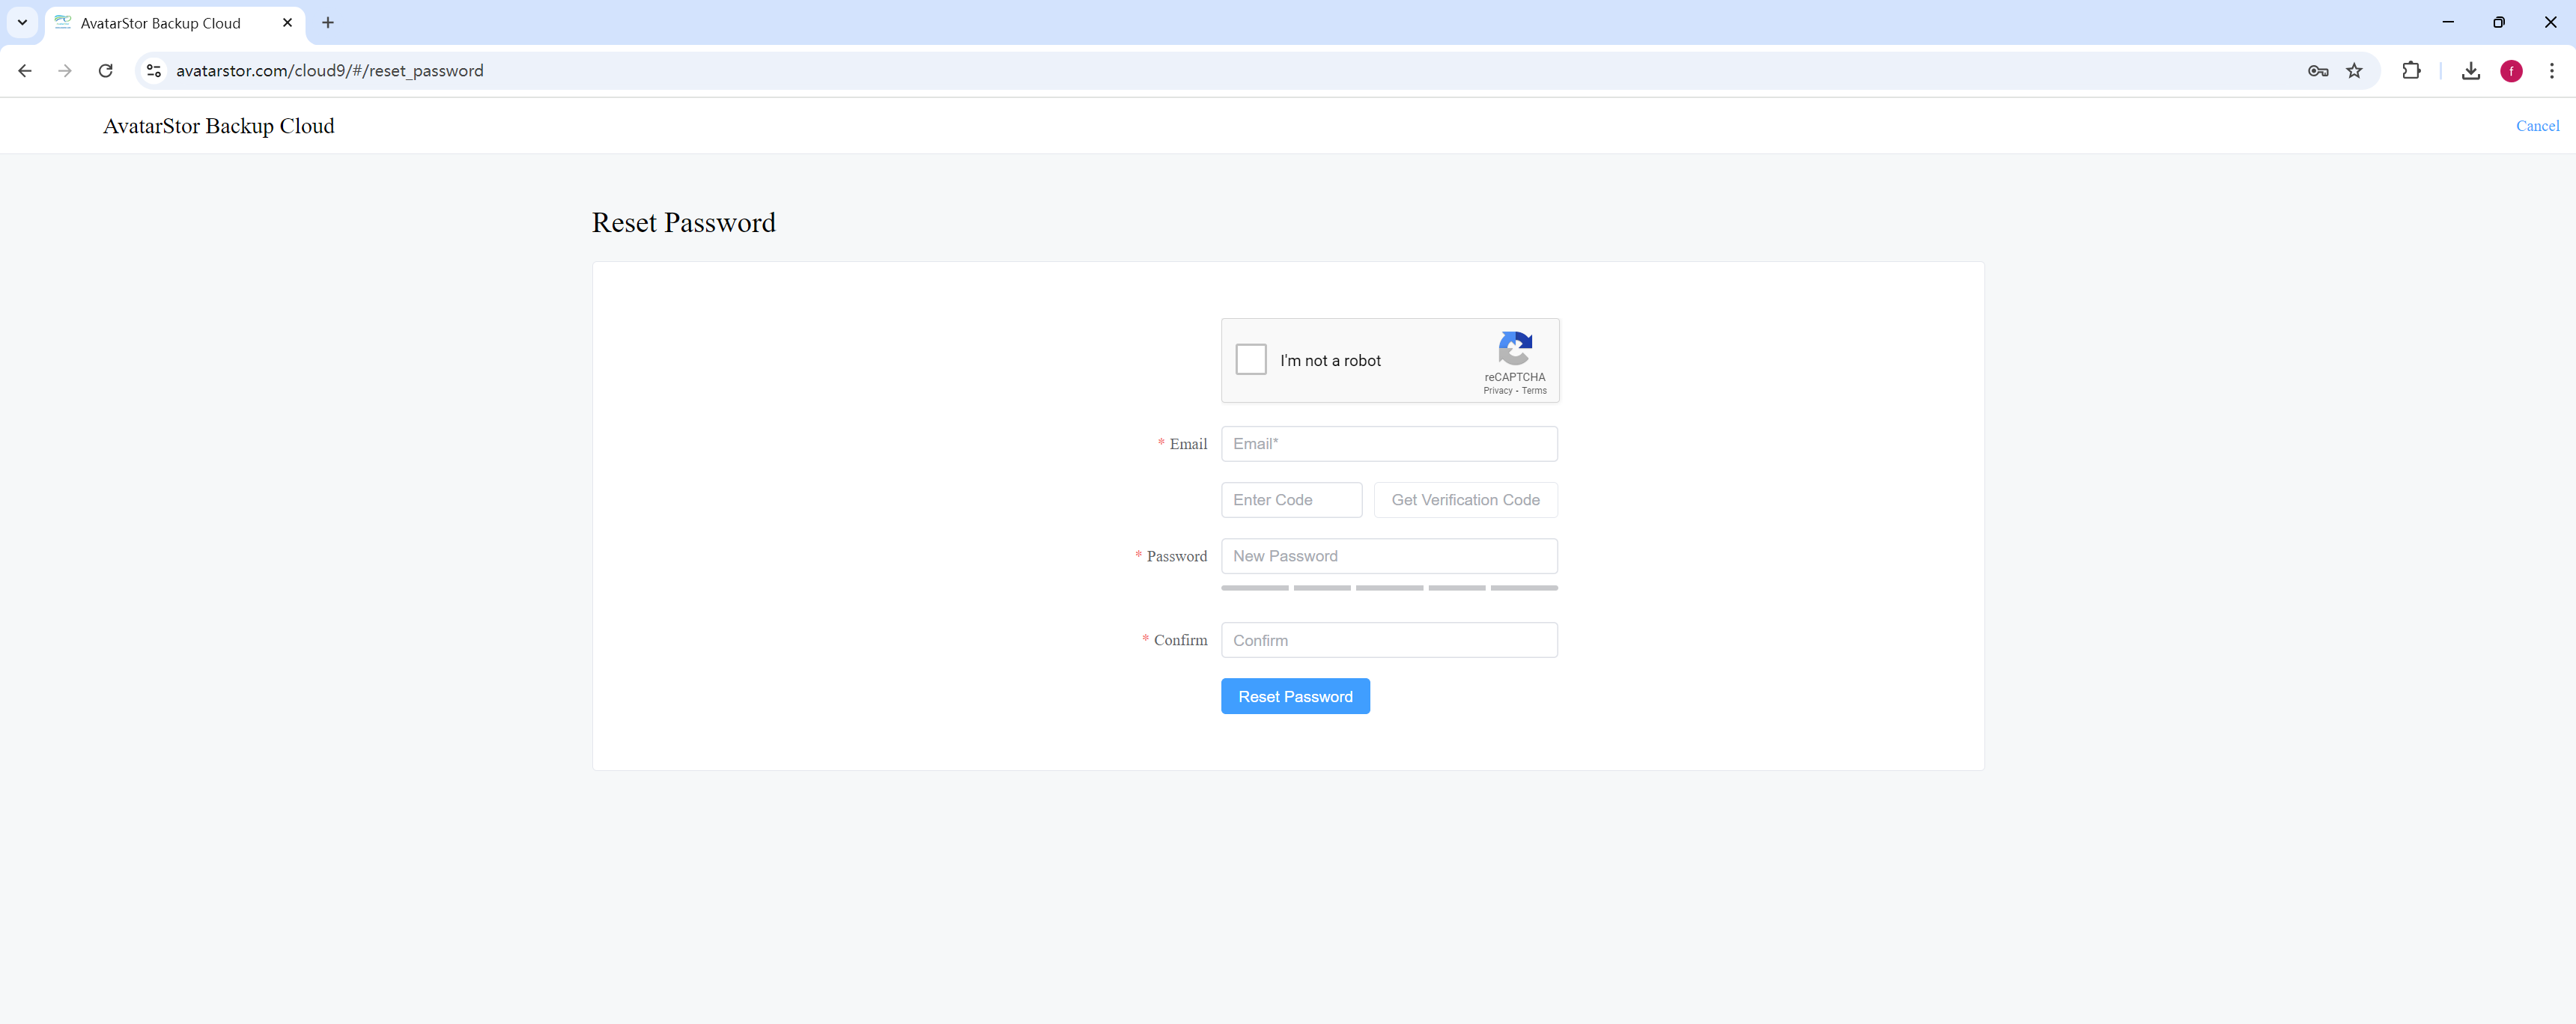Focus the Enter Code input field
This screenshot has width=2576, height=1024.
(1291, 500)
